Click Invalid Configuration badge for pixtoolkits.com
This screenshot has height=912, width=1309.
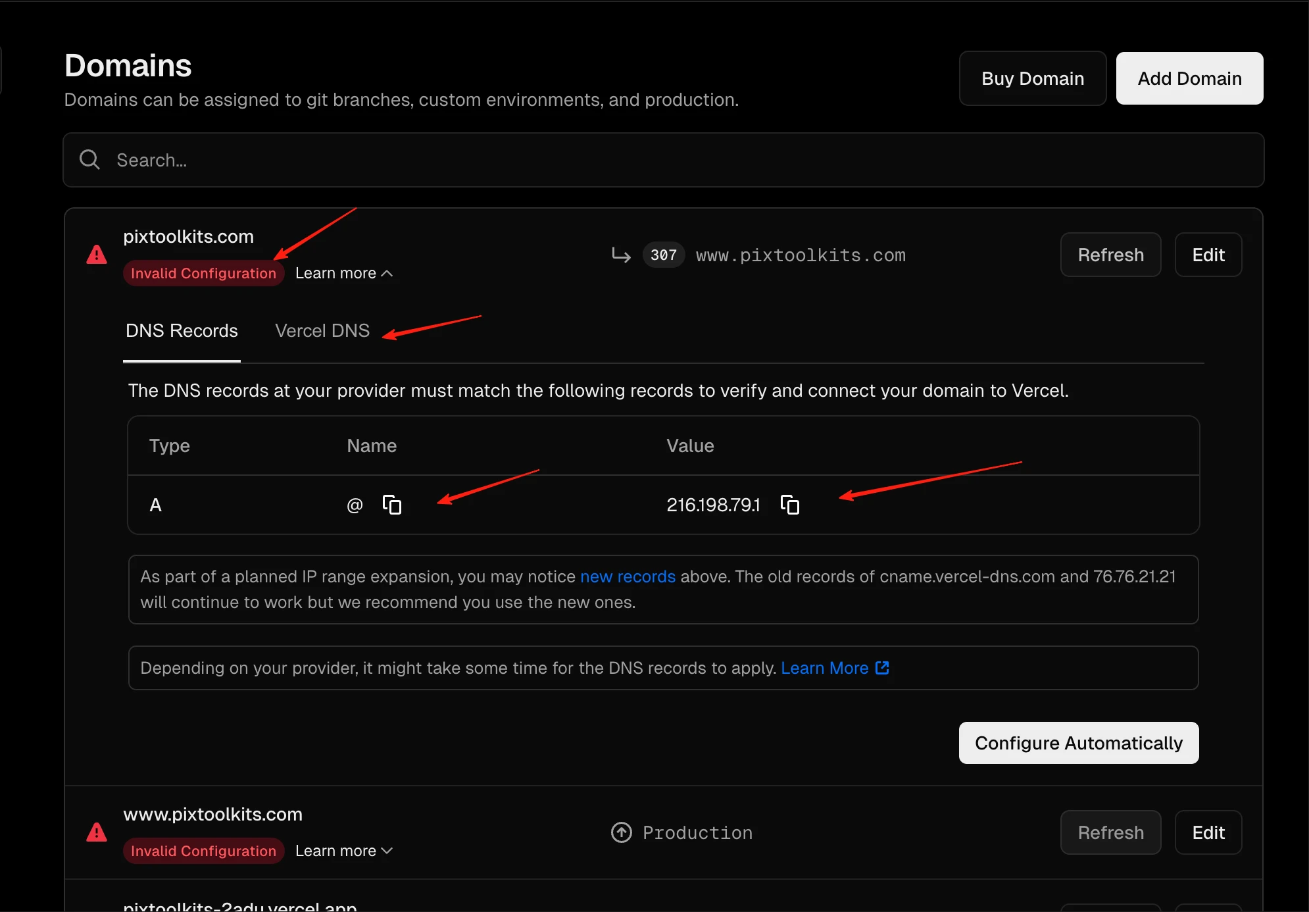(x=203, y=273)
